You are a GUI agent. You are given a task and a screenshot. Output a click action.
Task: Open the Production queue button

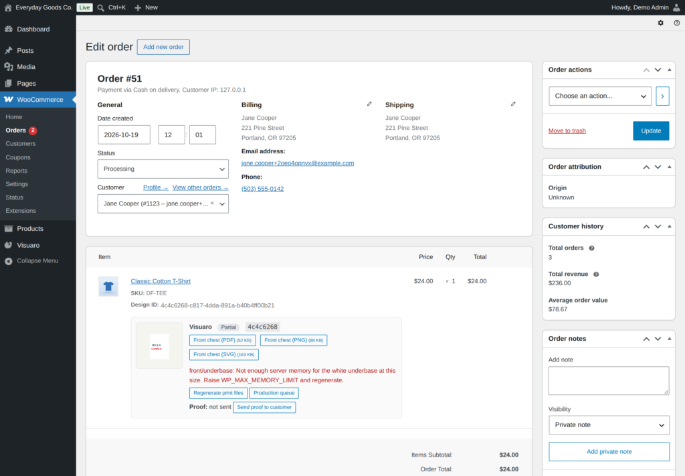[x=274, y=393]
